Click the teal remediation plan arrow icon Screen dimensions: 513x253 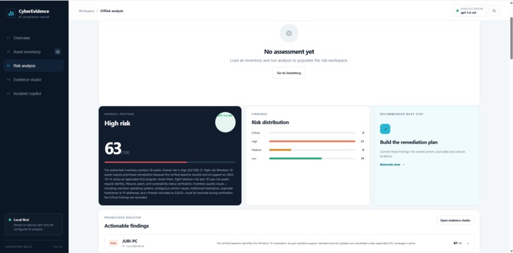click(385, 129)
